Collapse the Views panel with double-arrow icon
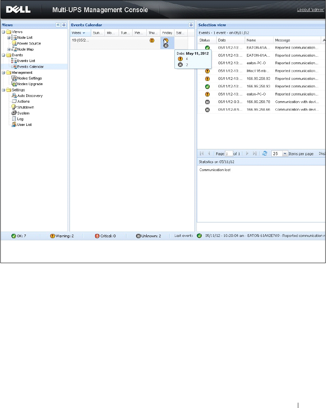The height and width of the screenshot is (408, 326). [x=58, y=25]
